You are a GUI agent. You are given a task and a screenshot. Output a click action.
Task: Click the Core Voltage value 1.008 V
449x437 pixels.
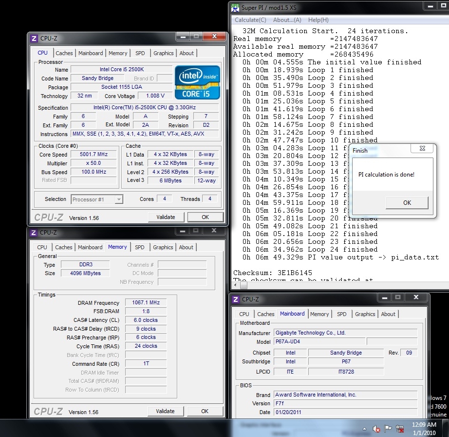pyautogui.click(x=155, y=96)
